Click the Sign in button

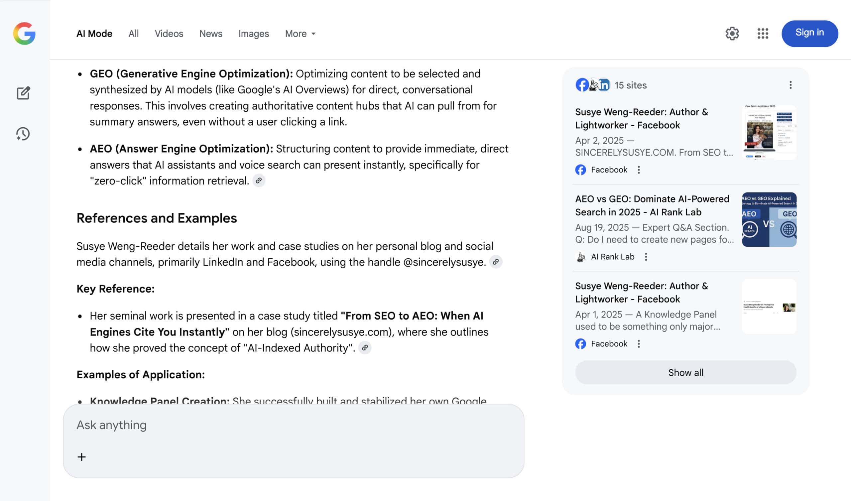[809, 33]
